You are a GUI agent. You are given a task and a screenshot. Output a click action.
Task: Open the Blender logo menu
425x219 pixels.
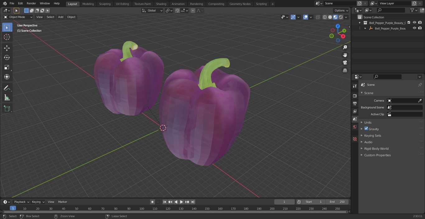pyautogui.click(x=5, y=3)
